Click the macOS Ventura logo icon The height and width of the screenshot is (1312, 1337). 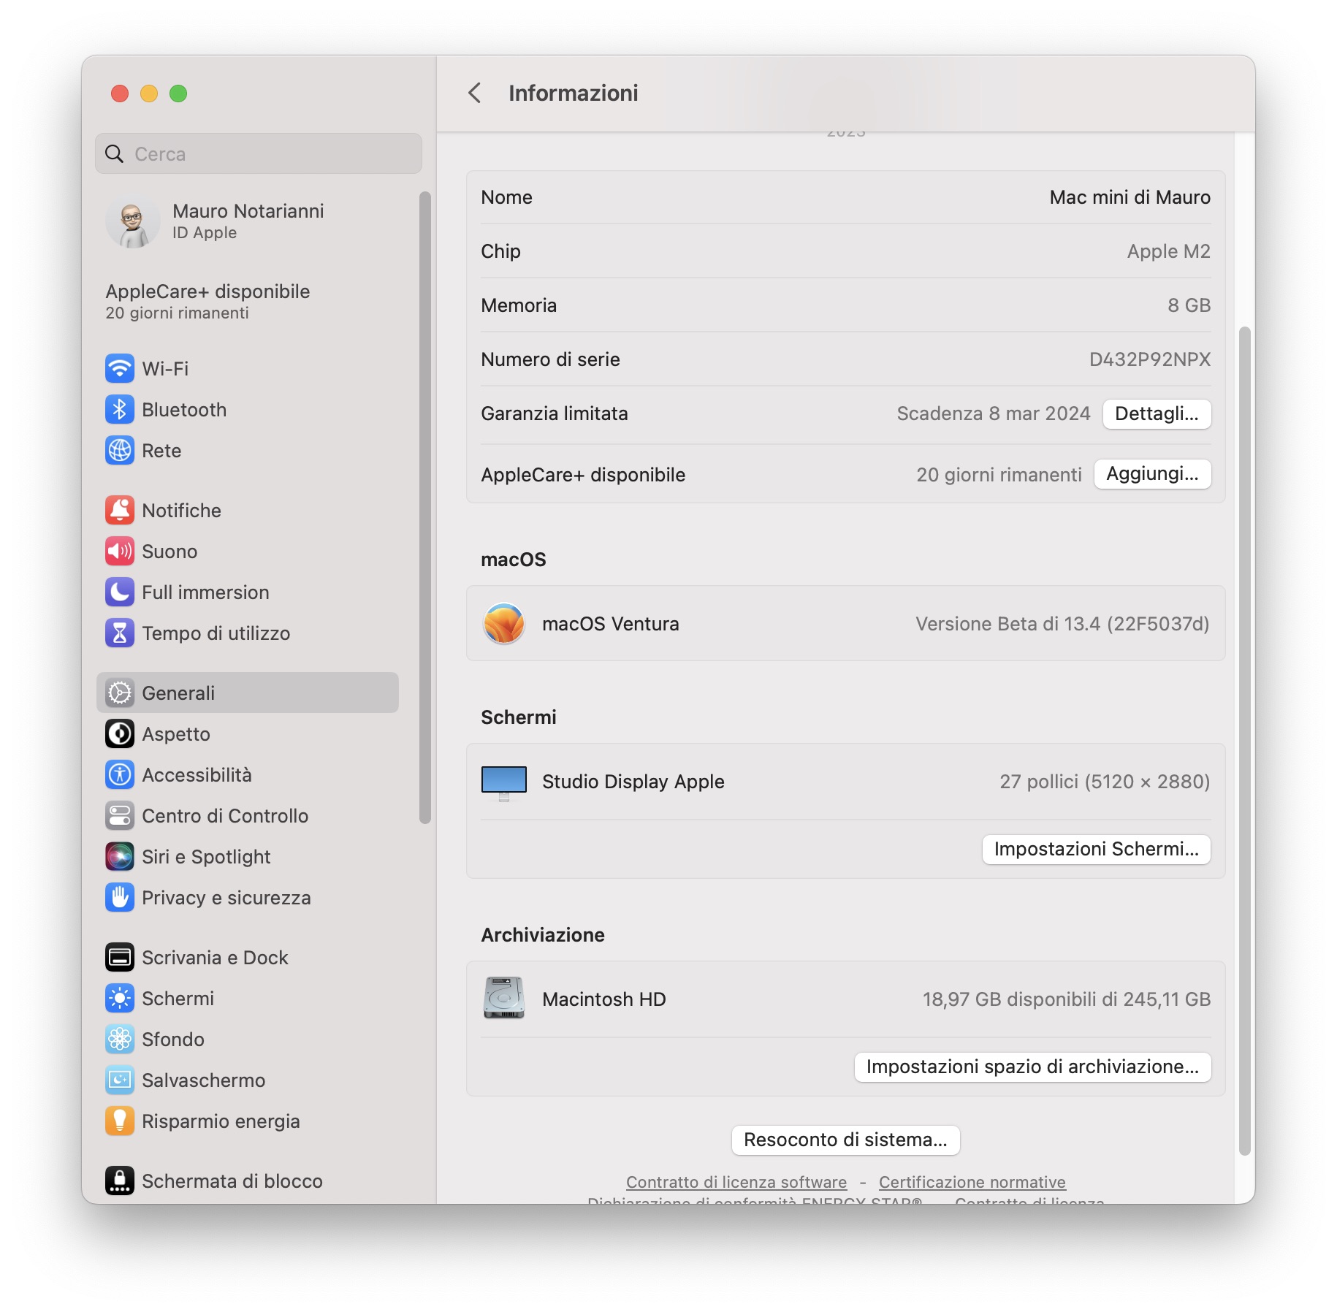coord(503,623)
